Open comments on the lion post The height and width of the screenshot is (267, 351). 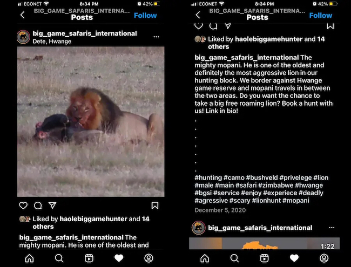point(38,206)
